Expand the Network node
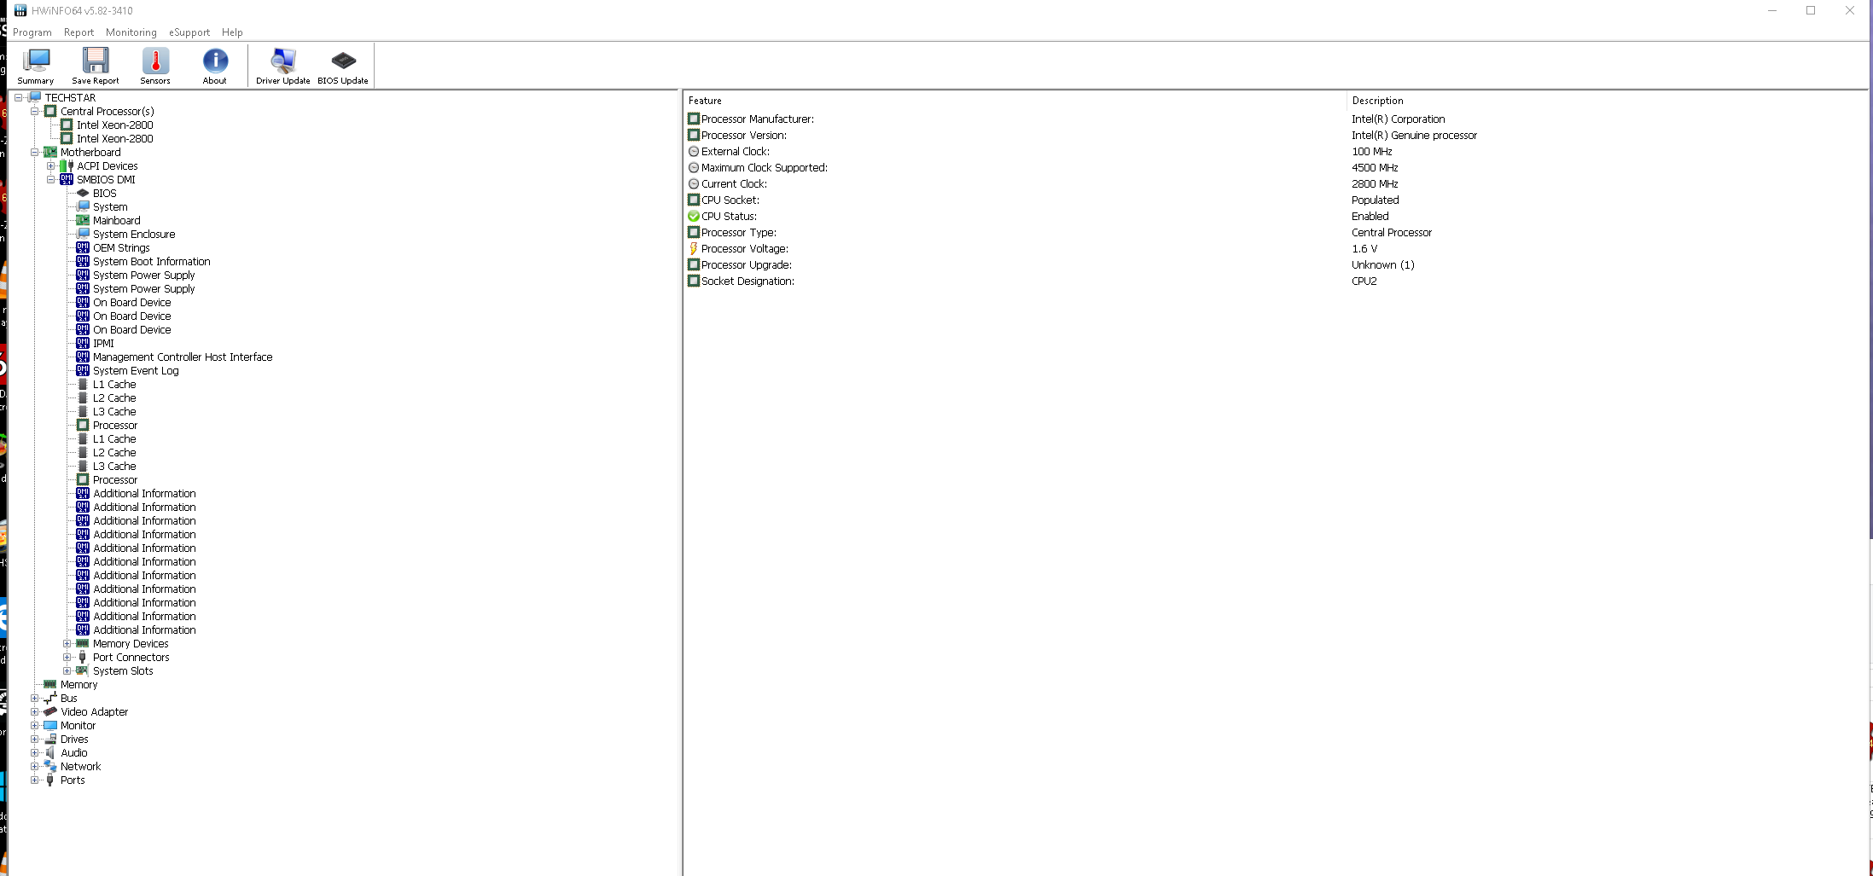The width and height of the screenshot is (1873, 876). click(34, 766)
